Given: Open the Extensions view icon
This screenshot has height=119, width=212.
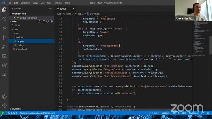Looking at the screenshot, I should [4, 65].
